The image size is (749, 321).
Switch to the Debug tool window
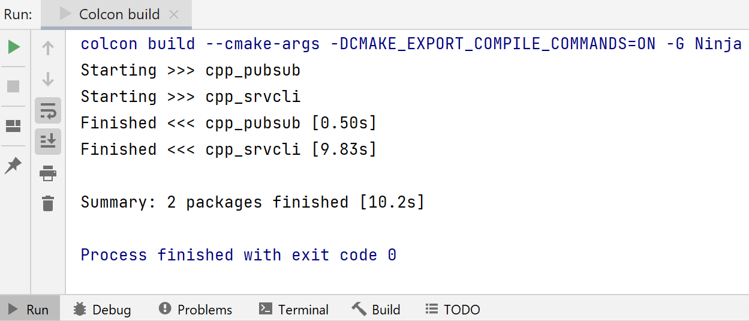(x=103, y=310)
